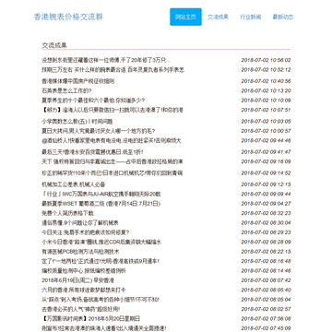Open the article 机械加工公差表,机械人必备

(74, 184)
